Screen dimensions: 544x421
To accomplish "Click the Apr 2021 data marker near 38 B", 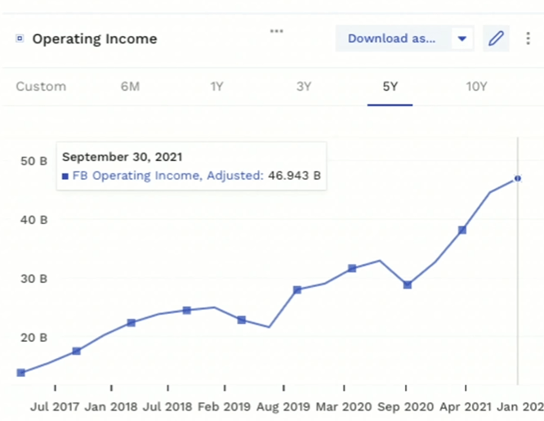I will click(x=462, y=231).
